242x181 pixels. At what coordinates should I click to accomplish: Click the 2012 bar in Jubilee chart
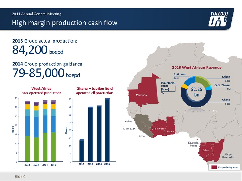point(82,150)
